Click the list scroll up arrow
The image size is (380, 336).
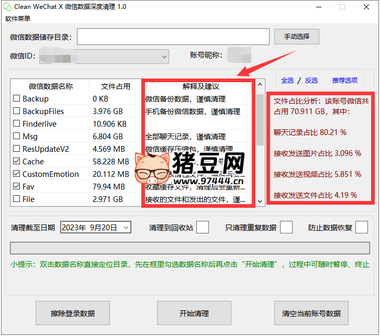click(x=260, y=84)
